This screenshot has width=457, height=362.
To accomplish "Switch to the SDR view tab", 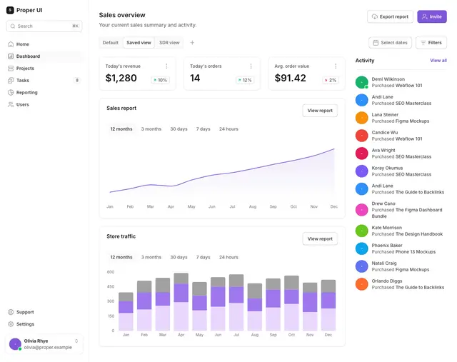I will click(x=169, y=43).
